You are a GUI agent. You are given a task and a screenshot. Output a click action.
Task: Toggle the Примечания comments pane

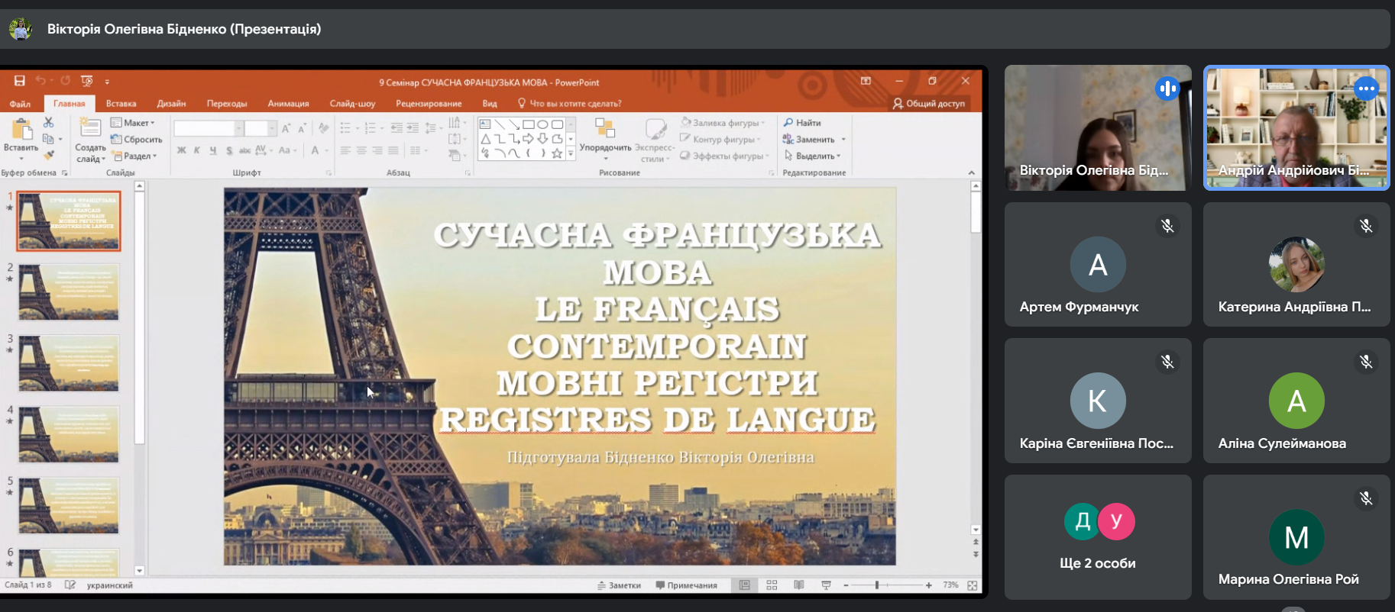686,585
